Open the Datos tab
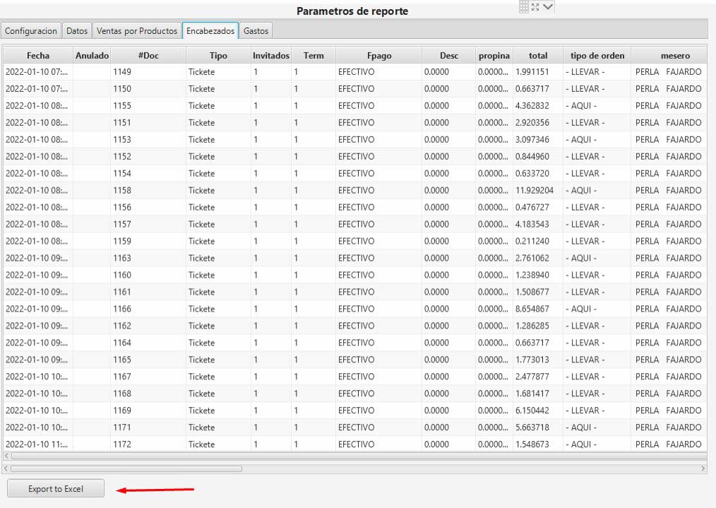This screenshot has width=716, height=508. [x=77, y=31]
